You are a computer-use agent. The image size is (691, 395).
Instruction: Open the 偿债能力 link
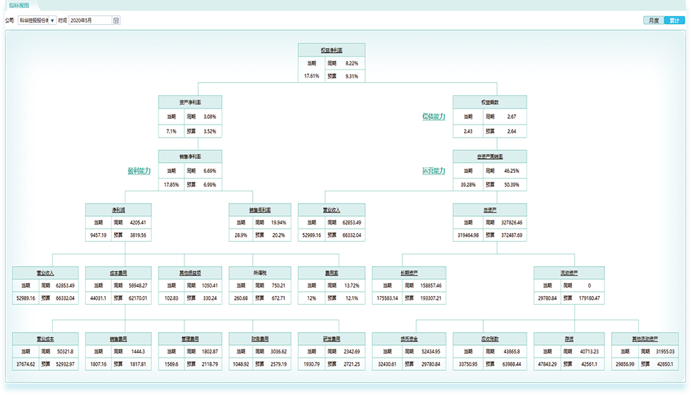click(433, 117)
